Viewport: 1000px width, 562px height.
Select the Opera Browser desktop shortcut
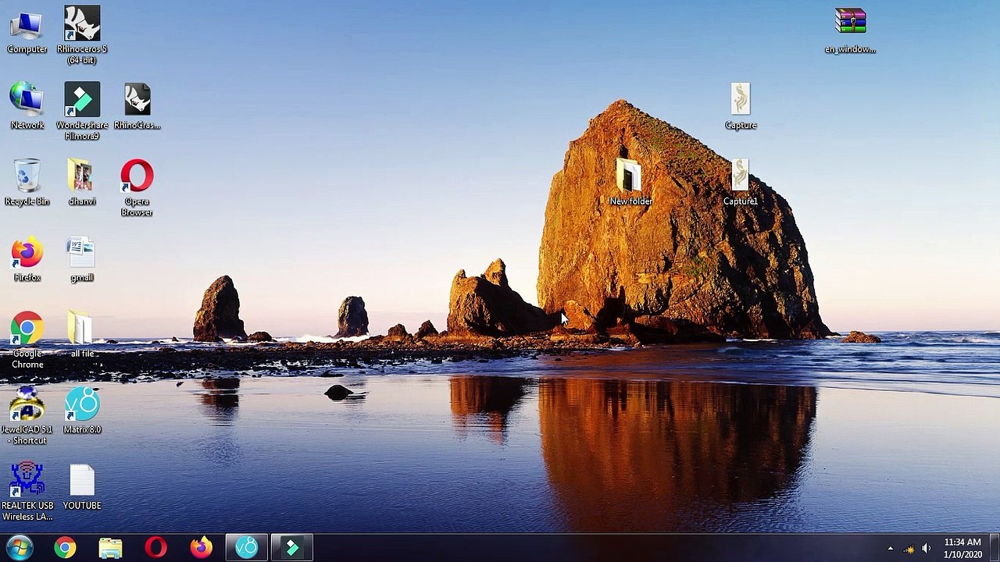tap(137, 187)
